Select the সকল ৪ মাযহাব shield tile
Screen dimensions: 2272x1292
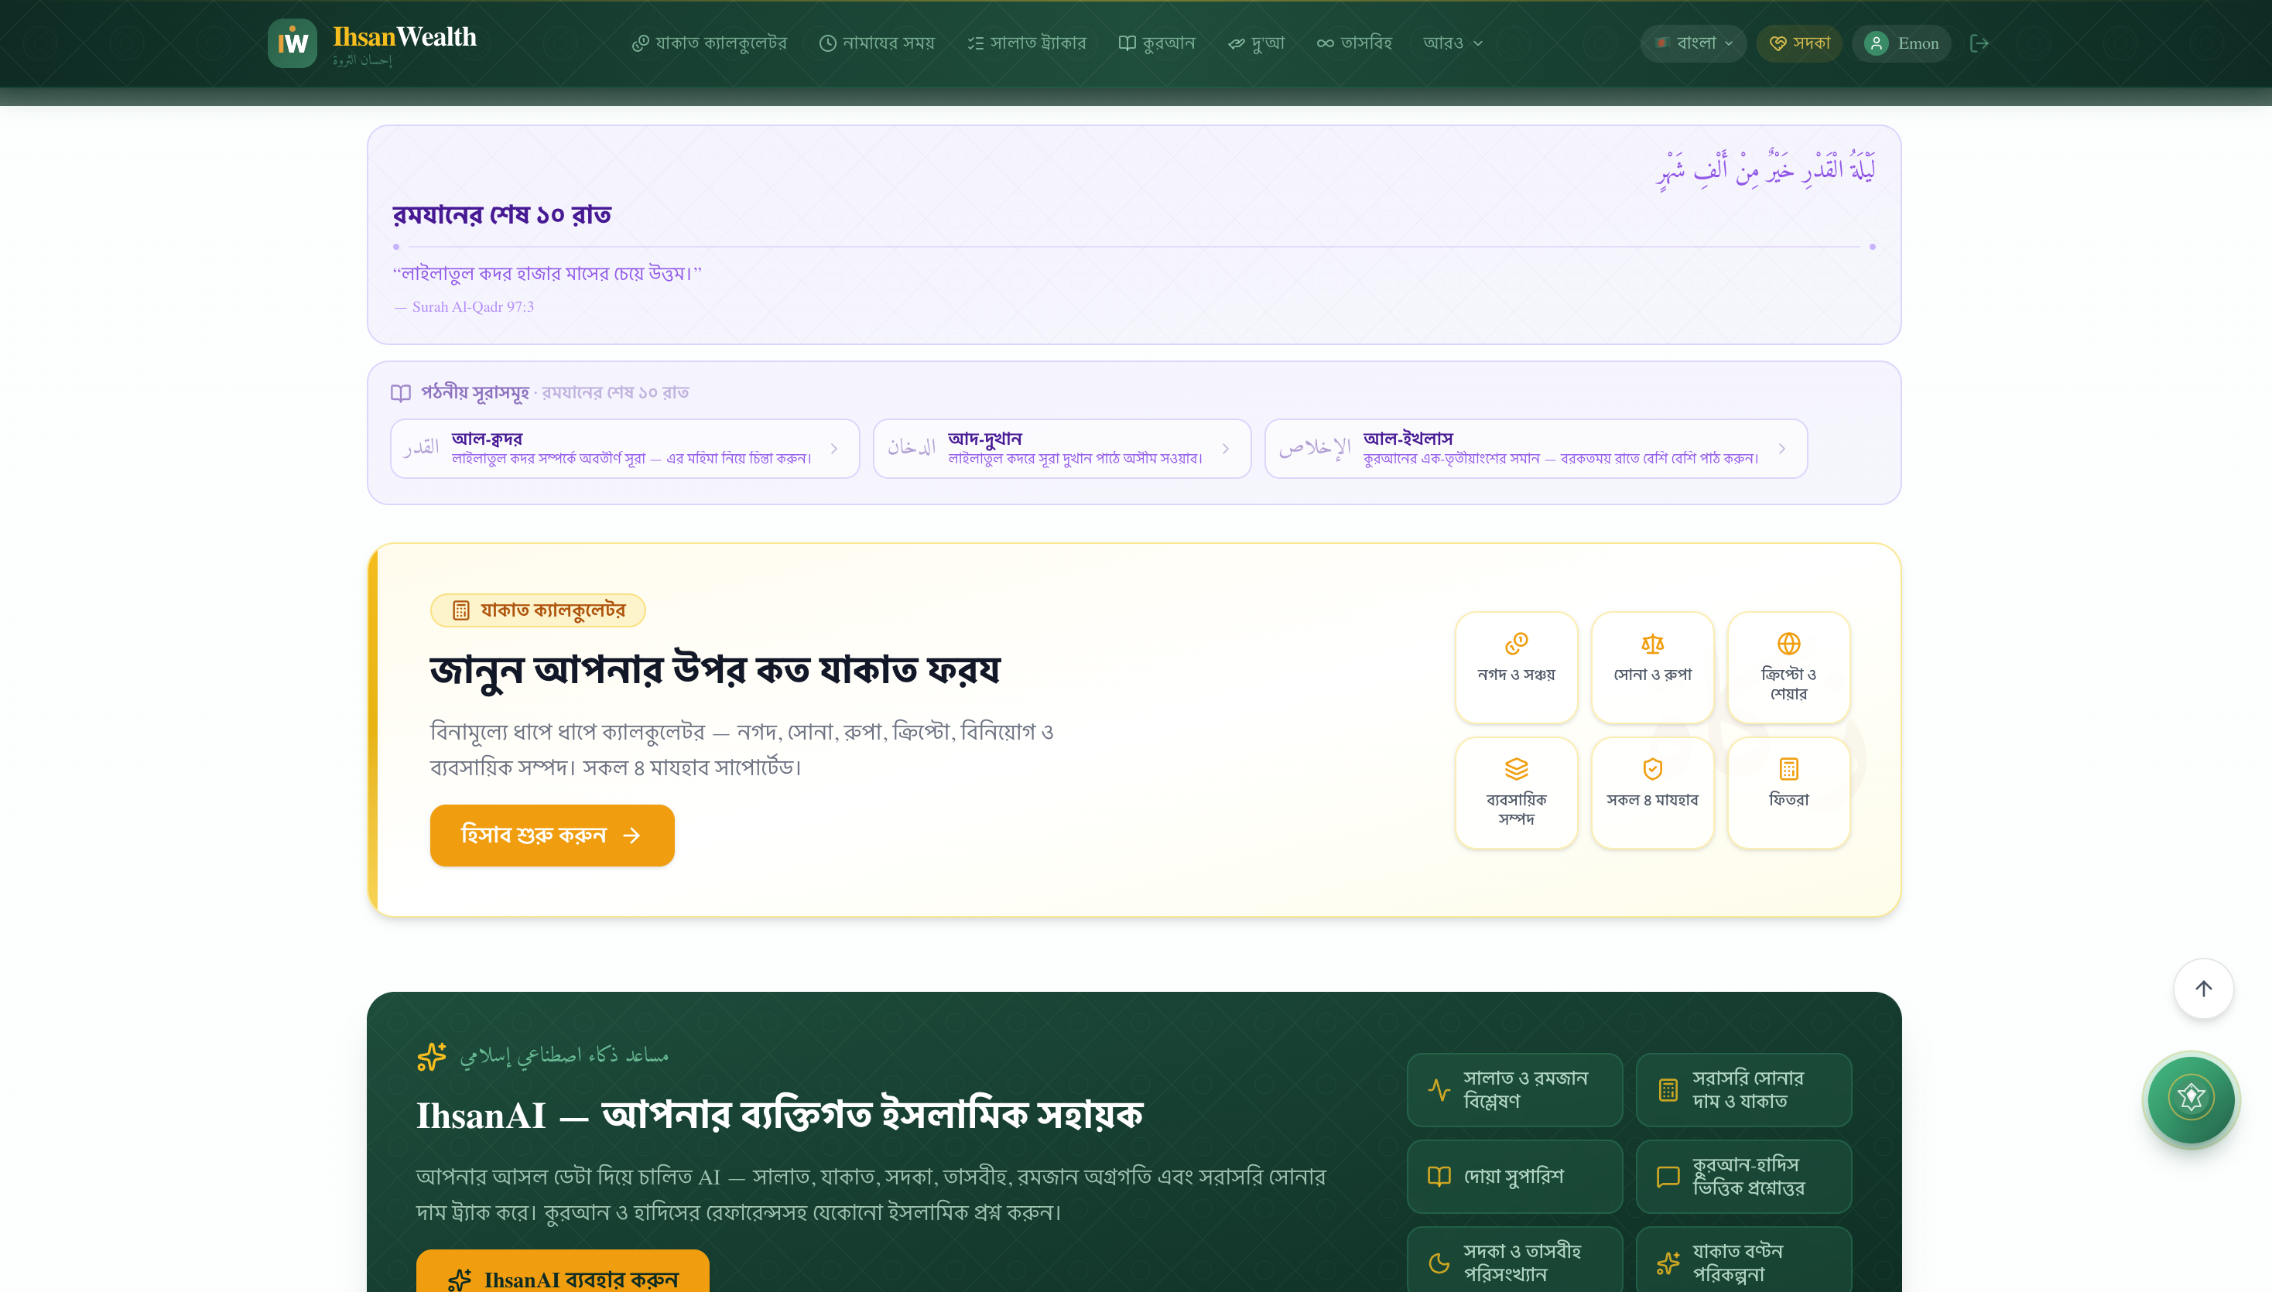[1651, 792]
